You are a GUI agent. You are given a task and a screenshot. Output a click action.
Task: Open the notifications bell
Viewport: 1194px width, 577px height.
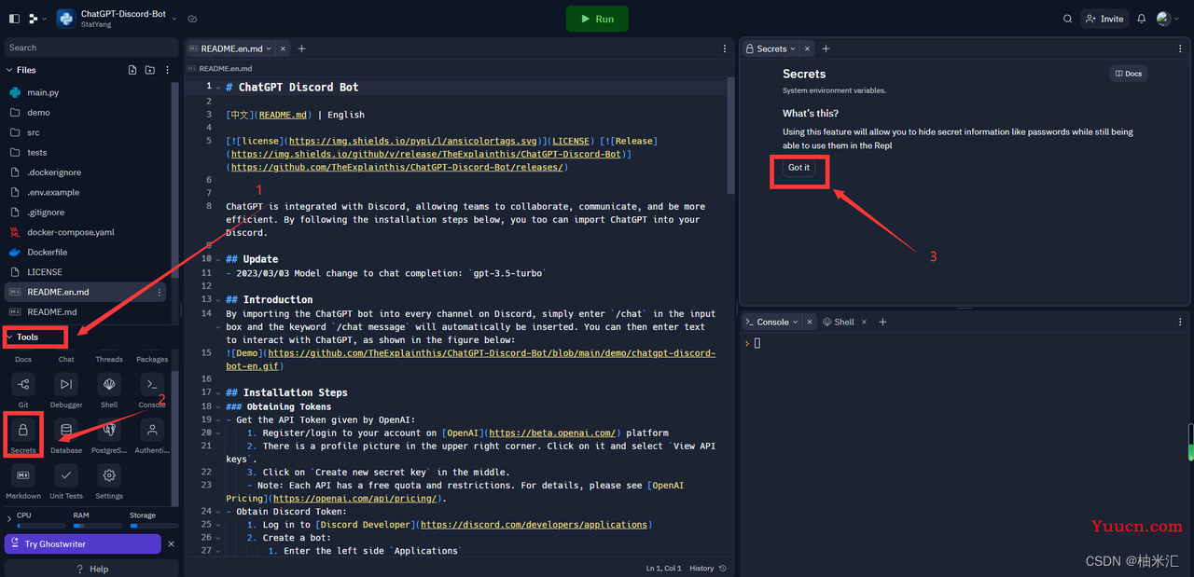(x=1141, y=19)
